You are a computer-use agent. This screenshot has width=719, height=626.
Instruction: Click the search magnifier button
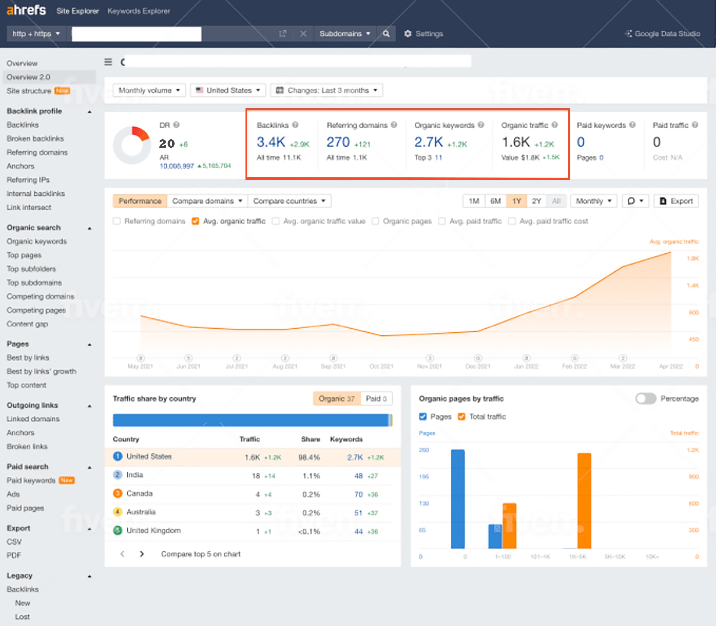pos(386,34)
